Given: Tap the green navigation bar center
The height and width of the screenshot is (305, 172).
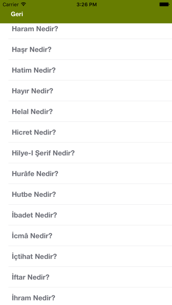Looking at the screenshot, I should click(x=86, y=14).
